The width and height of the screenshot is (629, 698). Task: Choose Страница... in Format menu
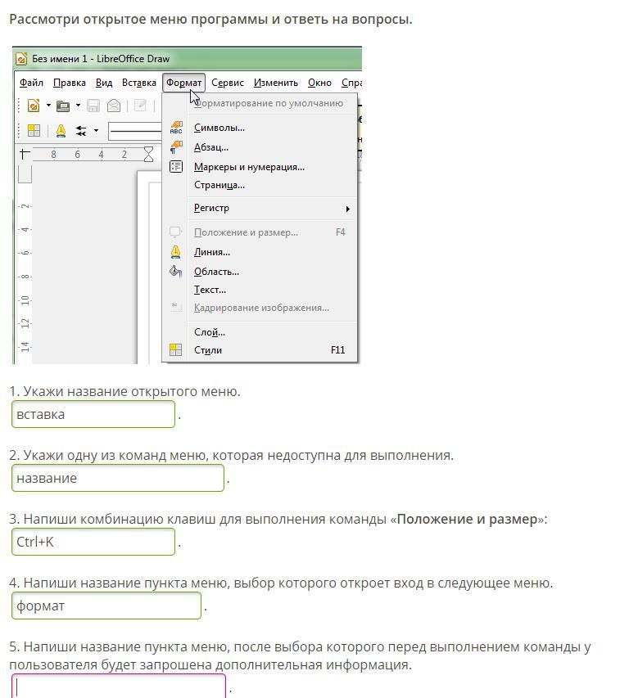click(x=260, y=185)
